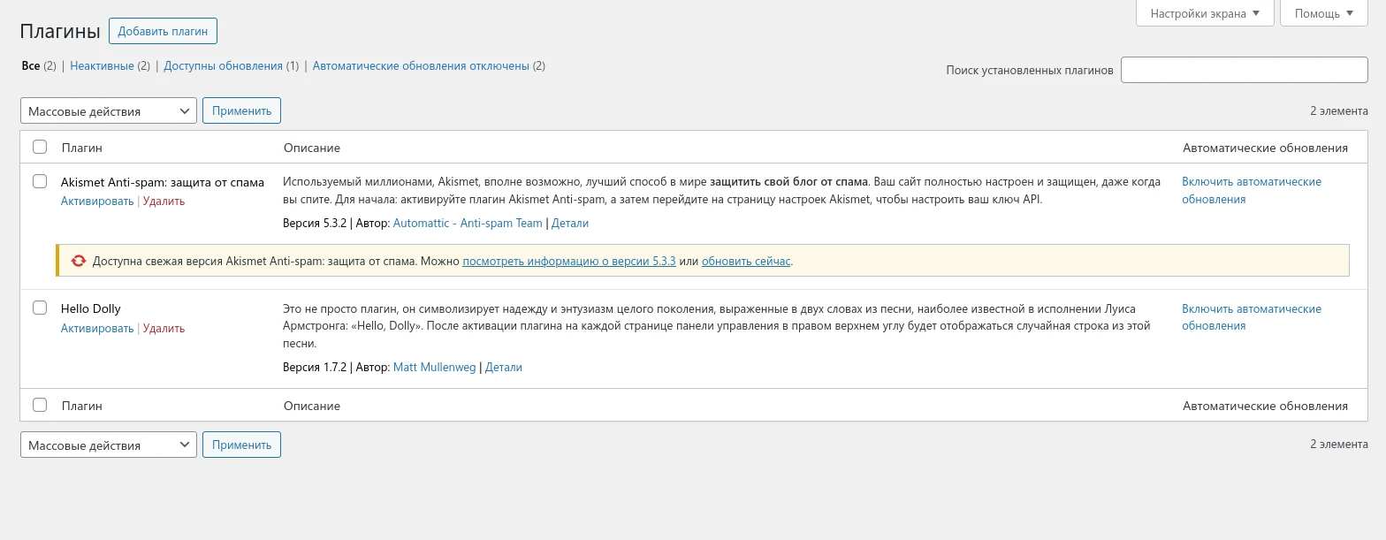Toggle the bottom select-all plugins checkbox
1386x540 pixels.
point(40,405)
